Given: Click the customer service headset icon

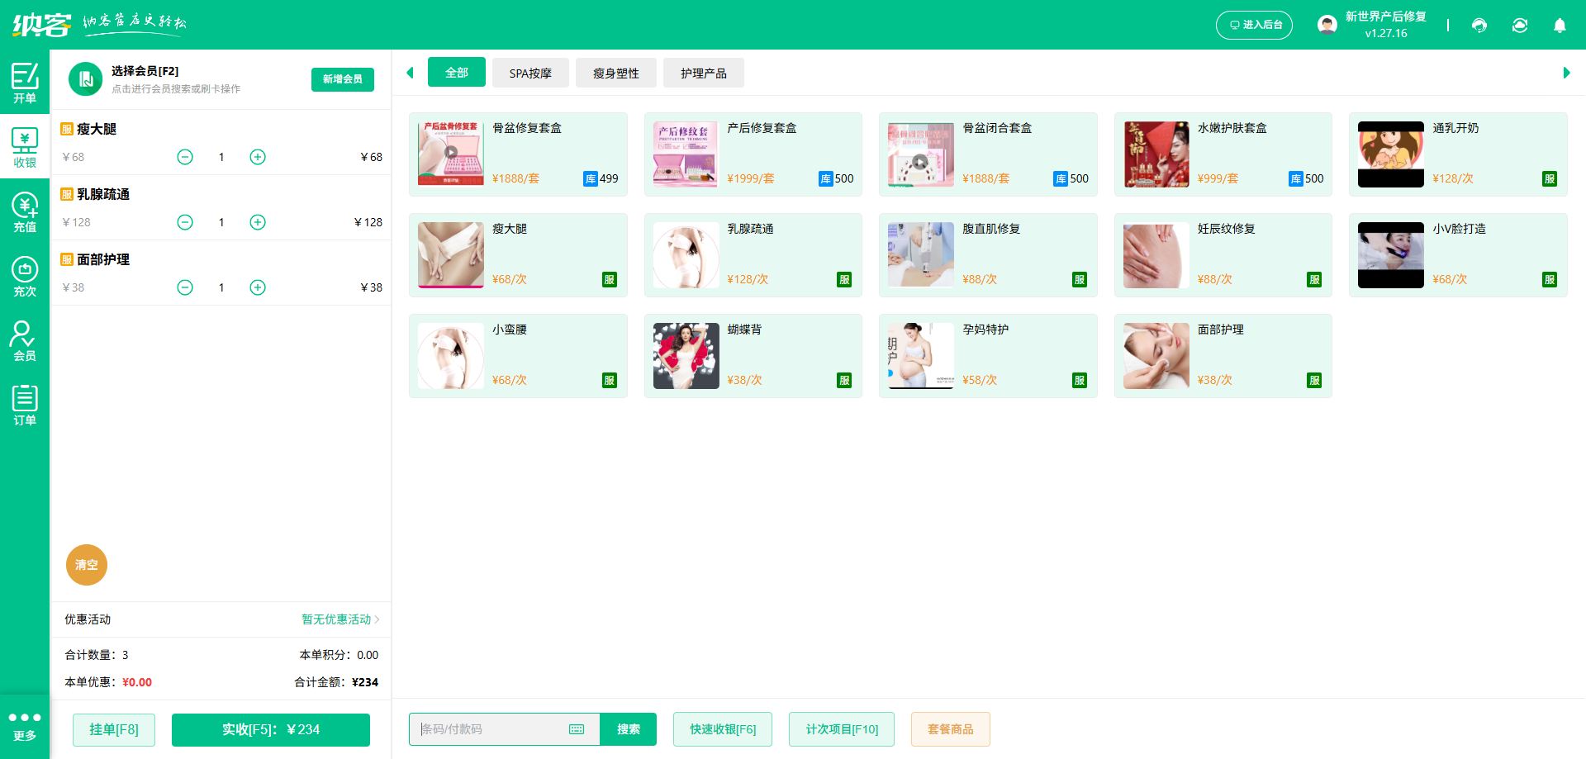Looking at the screenshot, I should [x=1479, y=26].
